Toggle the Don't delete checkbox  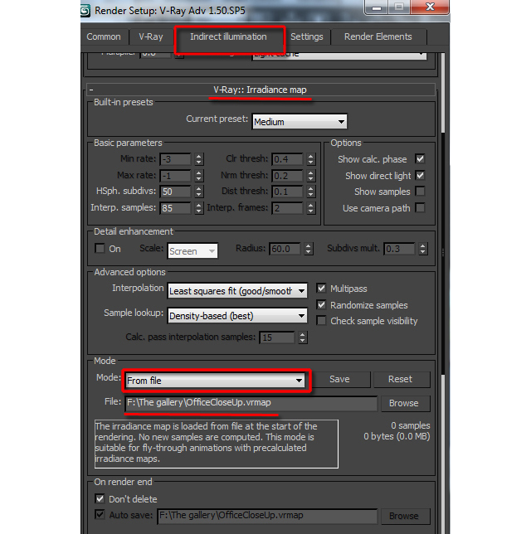pyautogui.click(x=100, y=499)
